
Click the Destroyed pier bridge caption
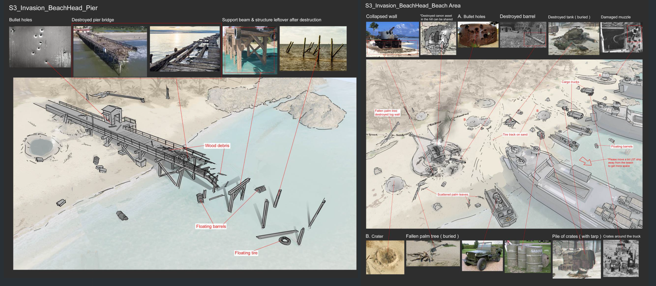[x=93, y=20]
